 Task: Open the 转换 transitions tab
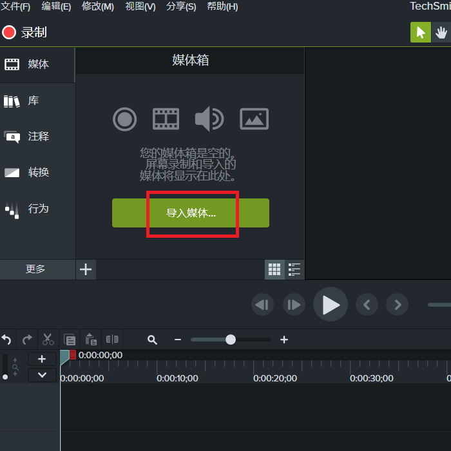[37, 173]
